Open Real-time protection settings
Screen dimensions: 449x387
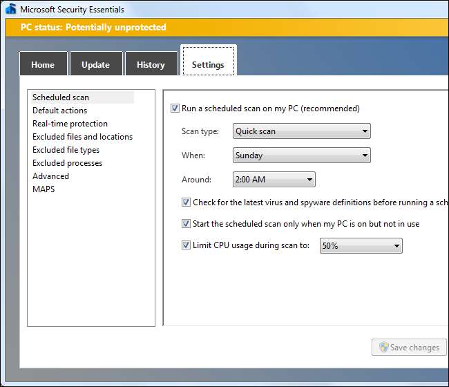click(70, 124)
